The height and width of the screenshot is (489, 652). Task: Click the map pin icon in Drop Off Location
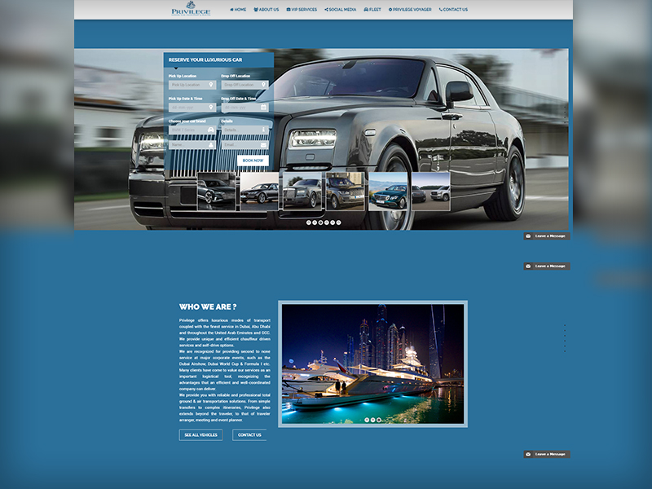coord(263,85)
